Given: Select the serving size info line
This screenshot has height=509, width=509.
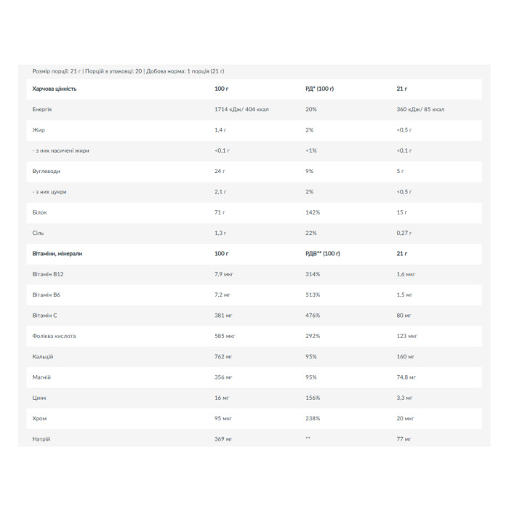Looking at the screenshot, I should [x=128, y=71].
